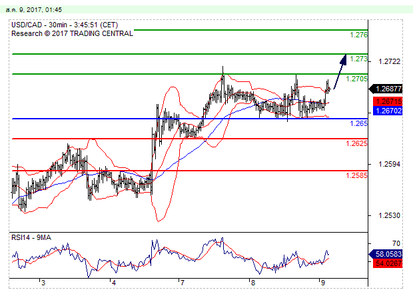Select the chart title 'USD/CAD - 30min - 3:45:51 (CET)'
The image size is (413, 298).
(x=65, y=25)
